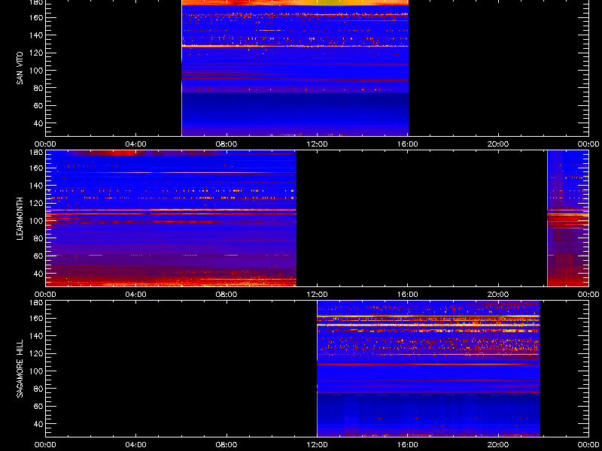Click the 80 tick label on San Vito axis
Viewport: 602px width, 451px height.
(x=39, y=88)
